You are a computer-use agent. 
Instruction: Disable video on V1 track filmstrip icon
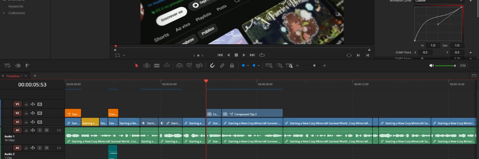point(40,122)
